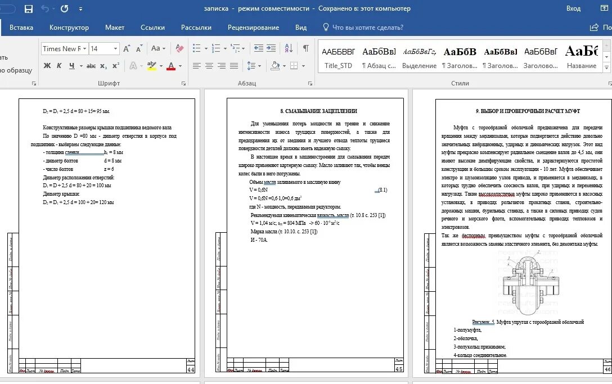Save the document with the floppy disk icon

(x=29, y=8)
